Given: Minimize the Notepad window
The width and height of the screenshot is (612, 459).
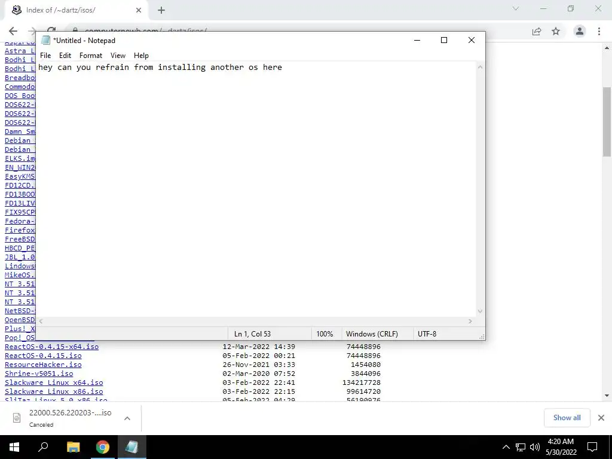Looking at the screenshot, I should (x=417, y=40).
